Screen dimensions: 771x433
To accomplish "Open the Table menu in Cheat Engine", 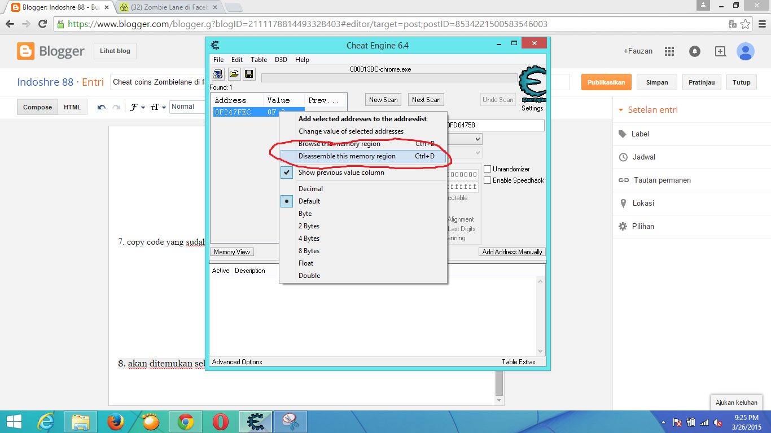I will 259,60.
